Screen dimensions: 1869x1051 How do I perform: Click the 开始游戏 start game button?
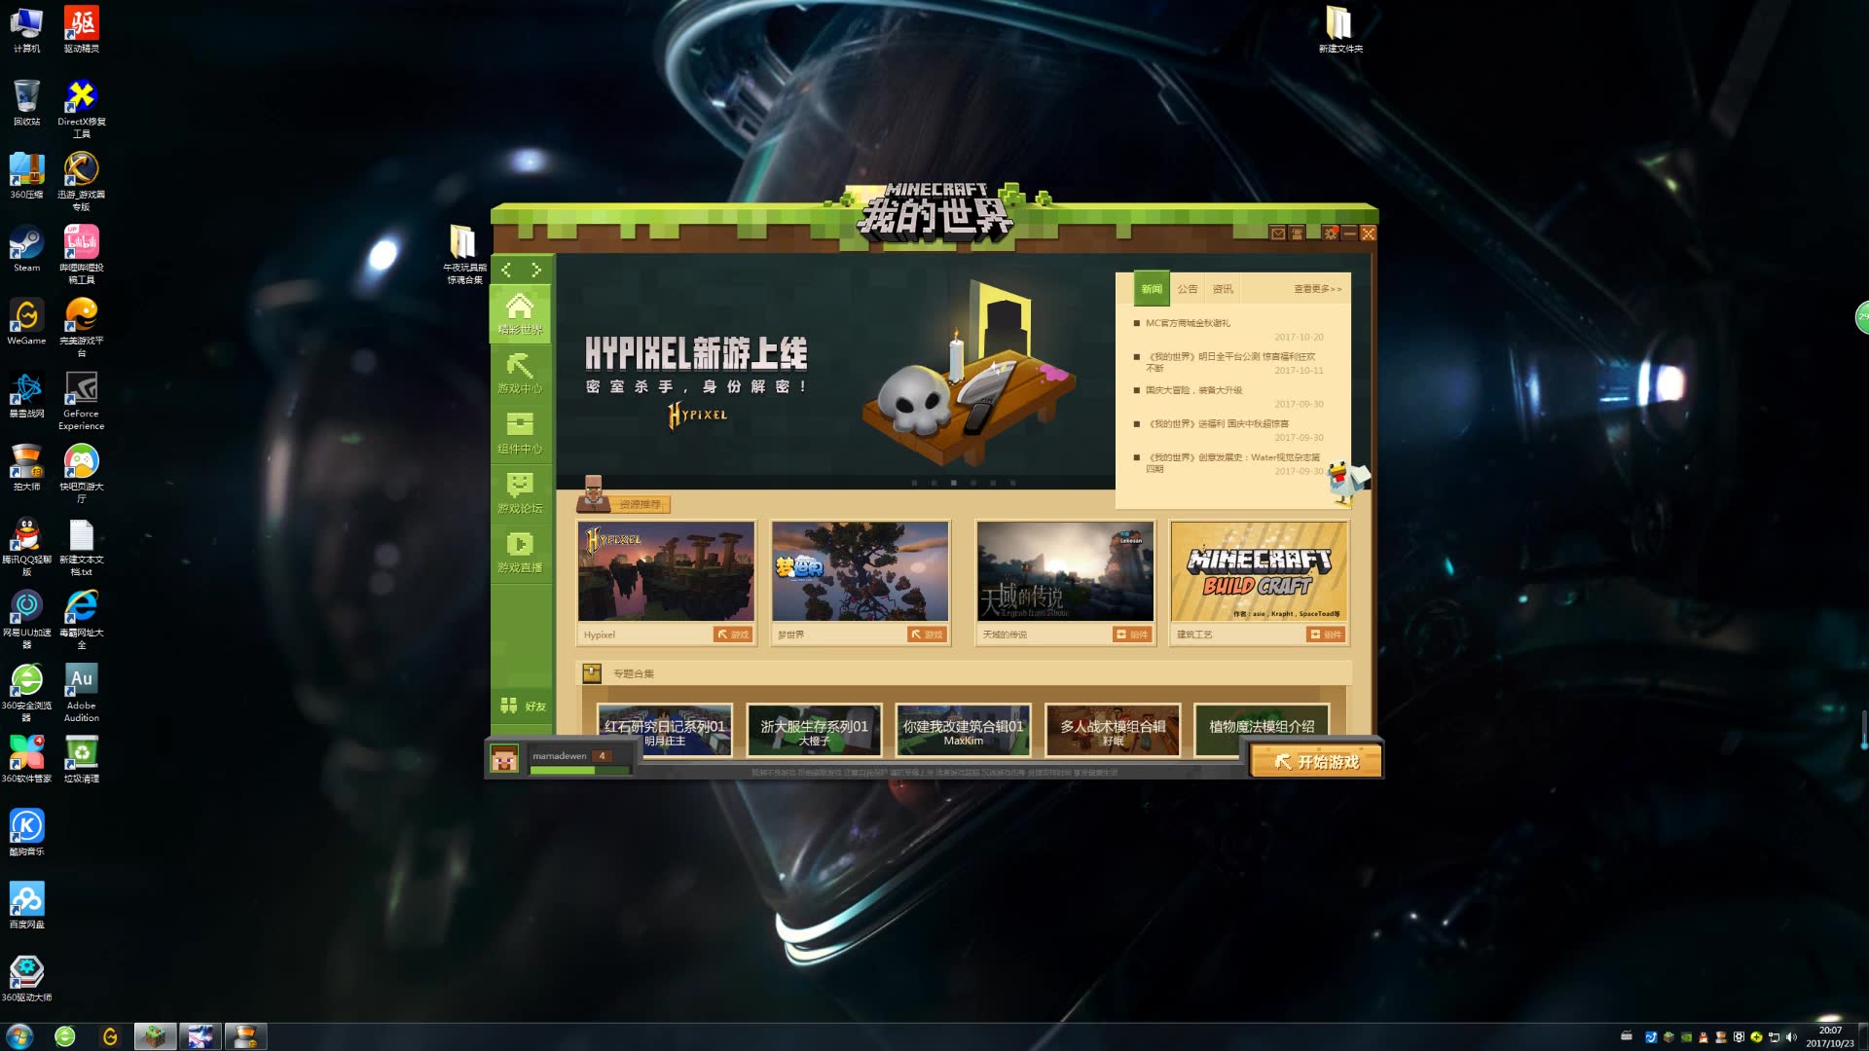(x=1316, y=761)
